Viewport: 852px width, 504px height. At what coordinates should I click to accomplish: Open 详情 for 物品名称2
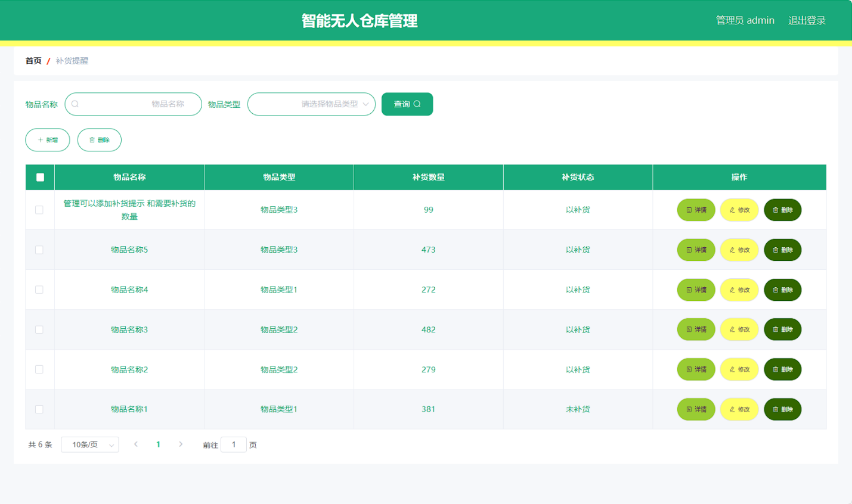696,369
